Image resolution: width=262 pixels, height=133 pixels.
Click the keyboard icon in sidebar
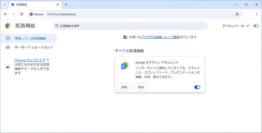(x=8, y=47)
